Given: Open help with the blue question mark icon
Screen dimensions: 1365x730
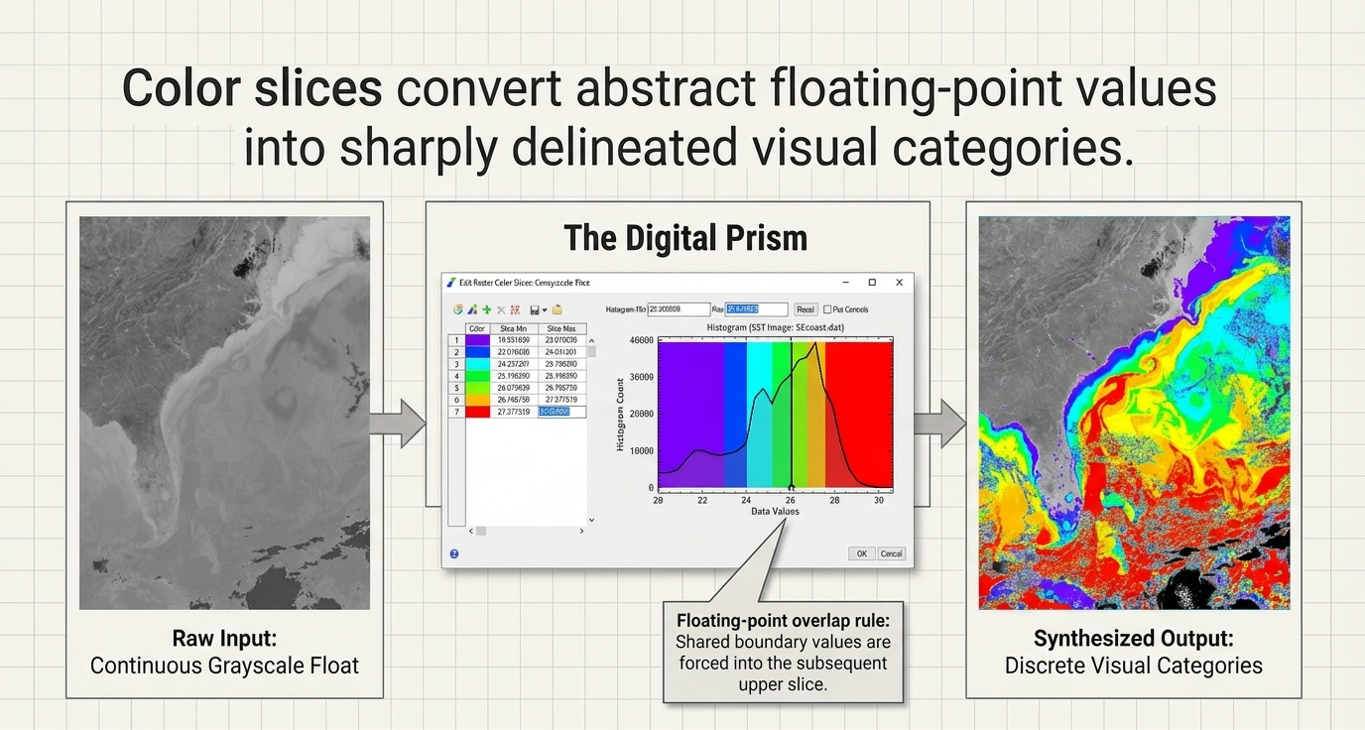Looking at the screenshot, I should 454,553.
